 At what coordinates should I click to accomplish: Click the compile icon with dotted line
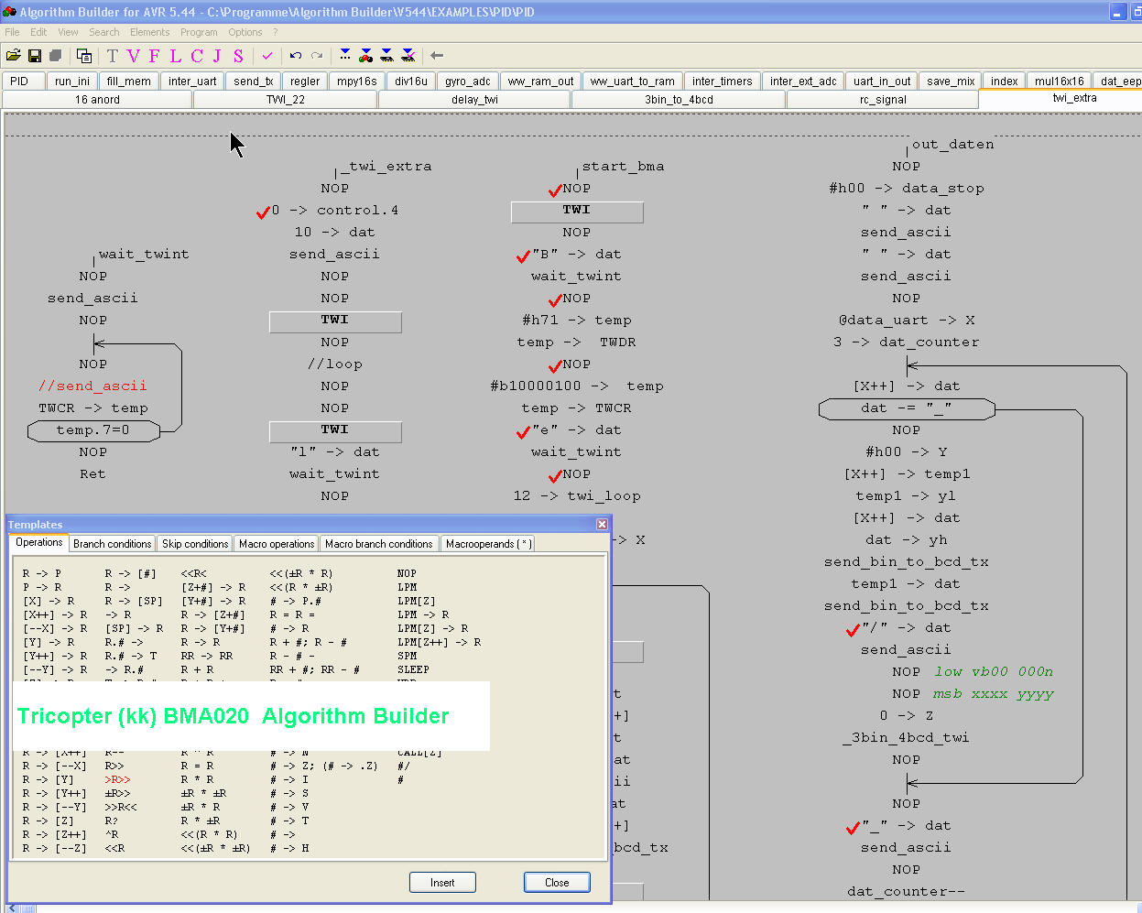click(345, 56)
